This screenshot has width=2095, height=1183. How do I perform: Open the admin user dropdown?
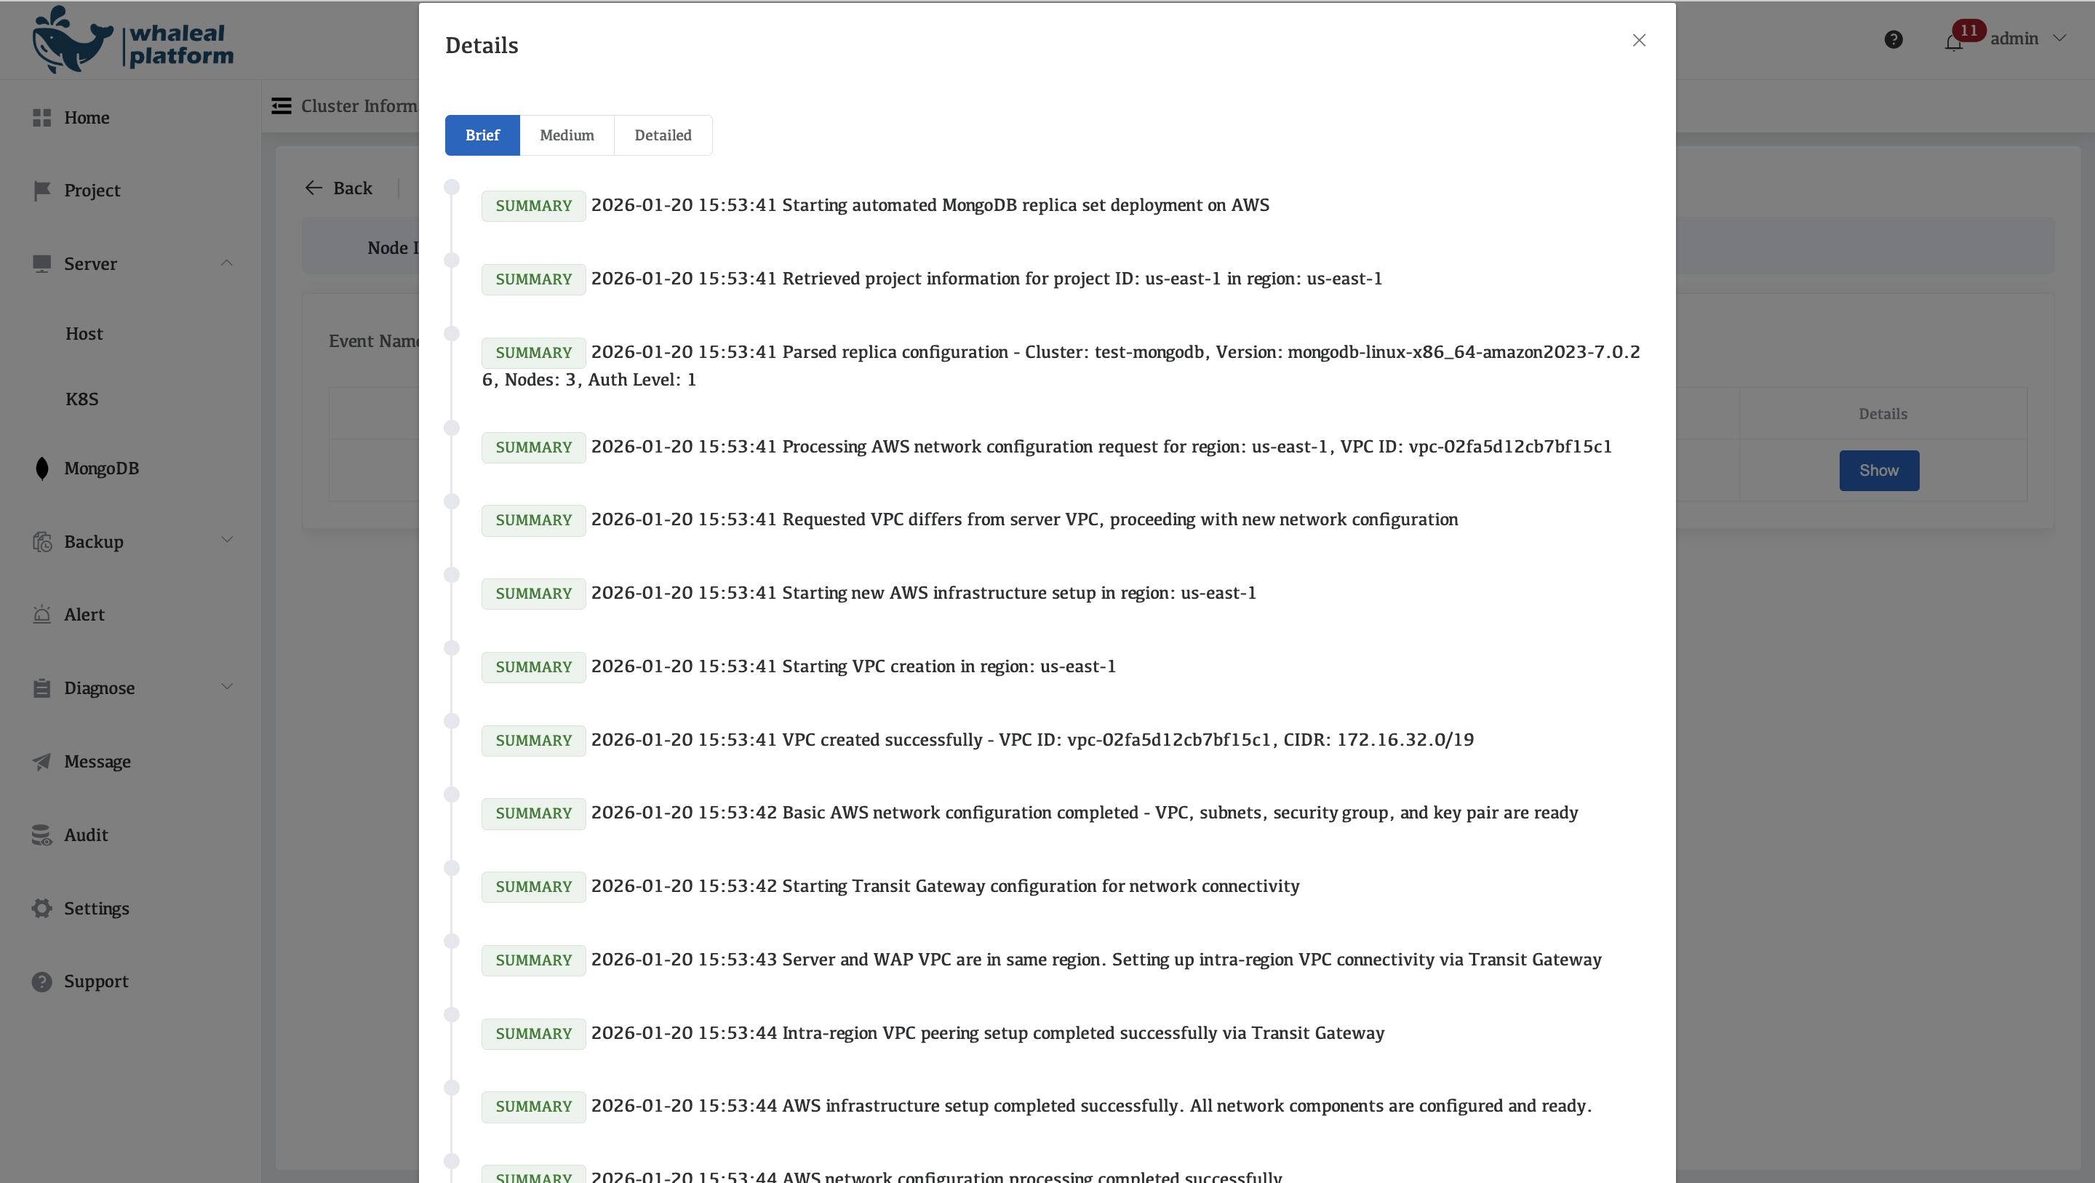coord(2027,39)
